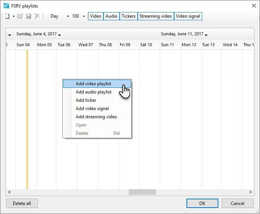The width and height of the screenshot is (260, 214).
Task: Click the New playlist document icon
Action: pyautogui.click(x=7, y=16)
